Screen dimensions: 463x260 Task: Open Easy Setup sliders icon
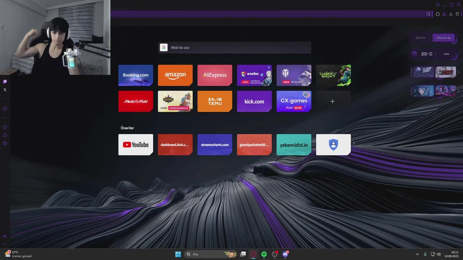(x=457, y=14)
